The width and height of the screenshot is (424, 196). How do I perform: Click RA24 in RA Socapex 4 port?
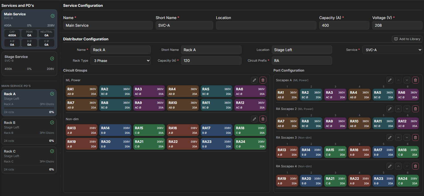pos(408,180)
